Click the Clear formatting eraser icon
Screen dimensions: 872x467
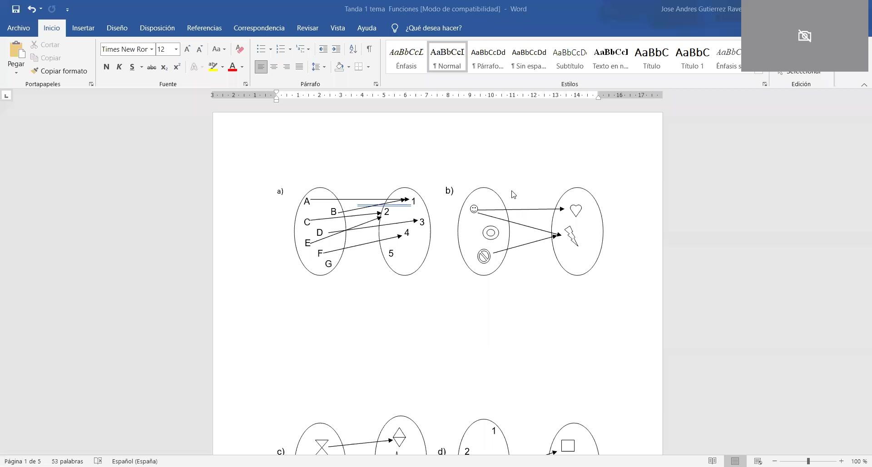[240, 49]
